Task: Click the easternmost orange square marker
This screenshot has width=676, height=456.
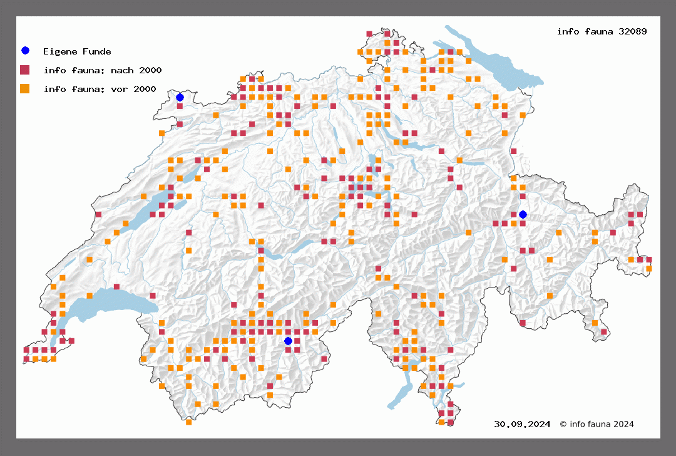Action: [649, 268]
